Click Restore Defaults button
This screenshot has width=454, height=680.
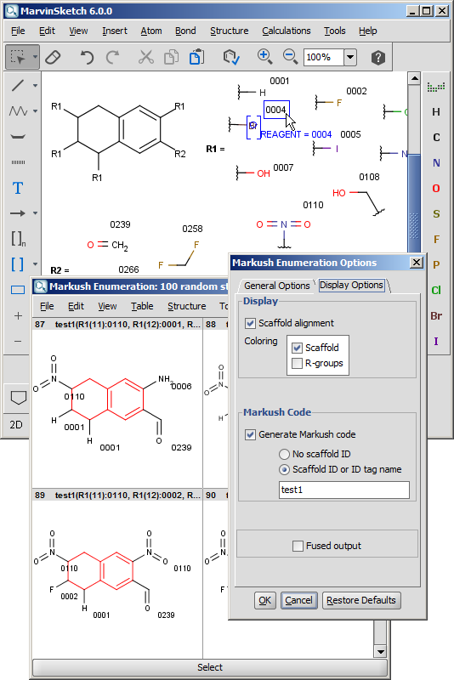361,600
